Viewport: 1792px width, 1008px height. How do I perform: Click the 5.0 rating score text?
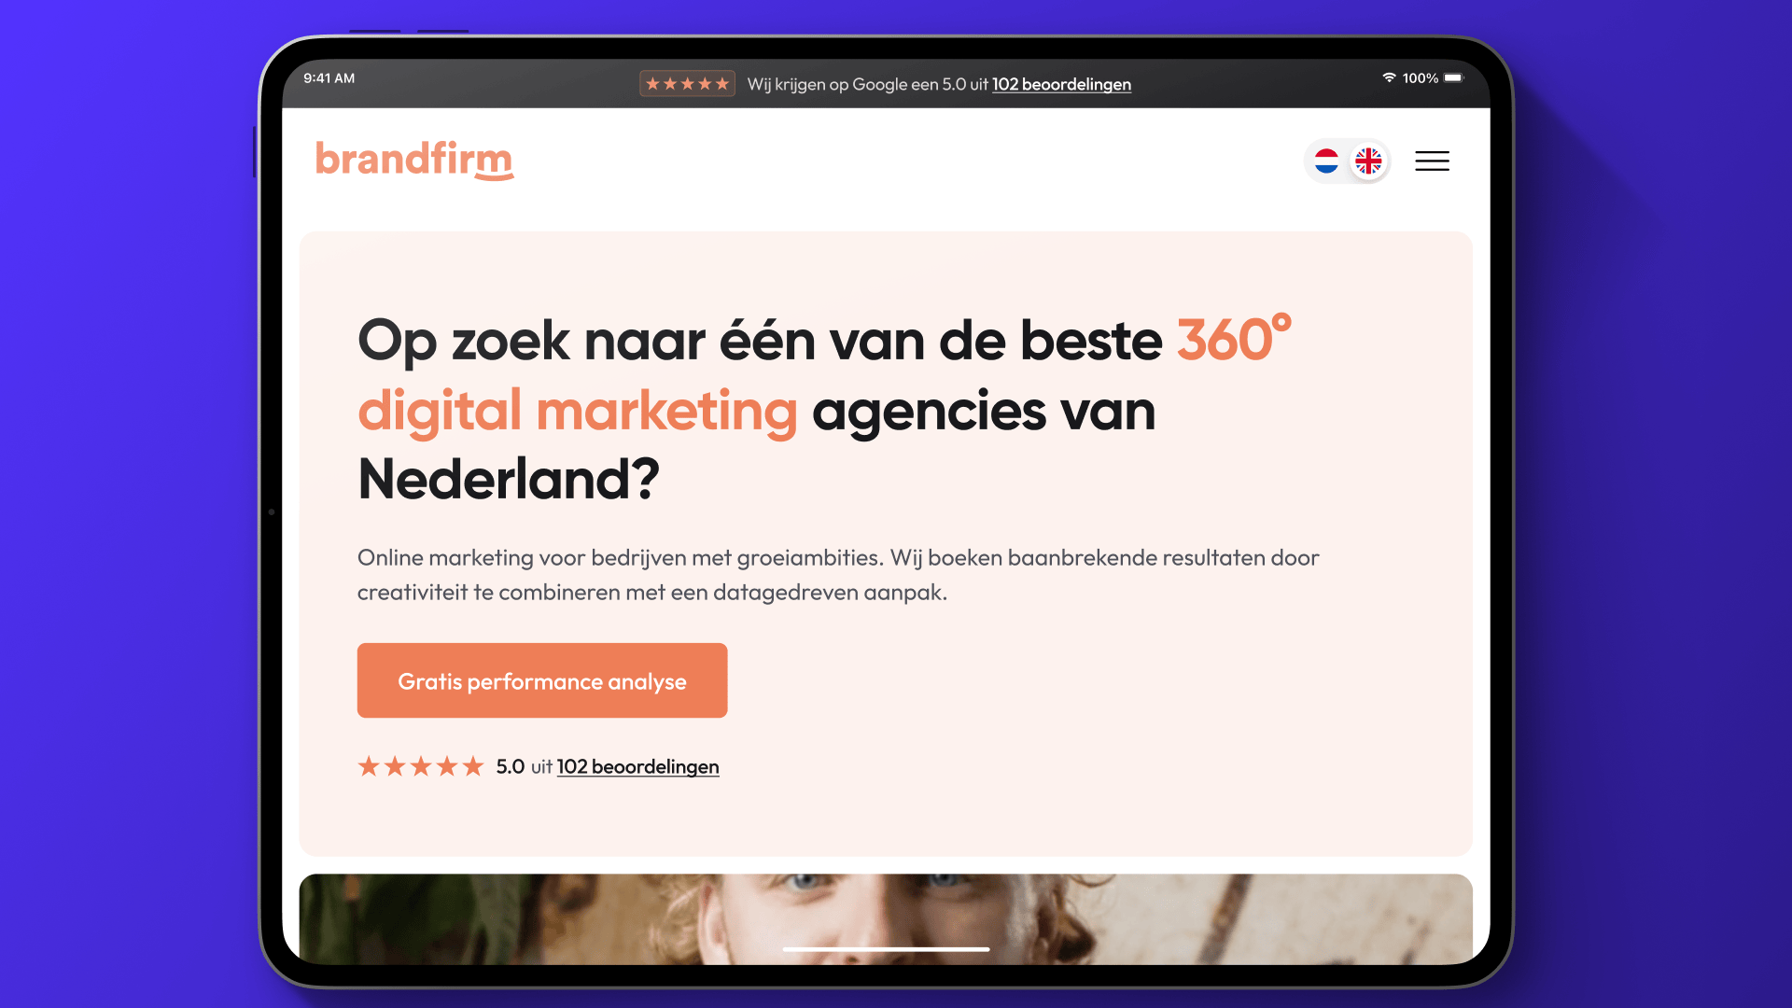pyautogui.click(x=511, y=766)
